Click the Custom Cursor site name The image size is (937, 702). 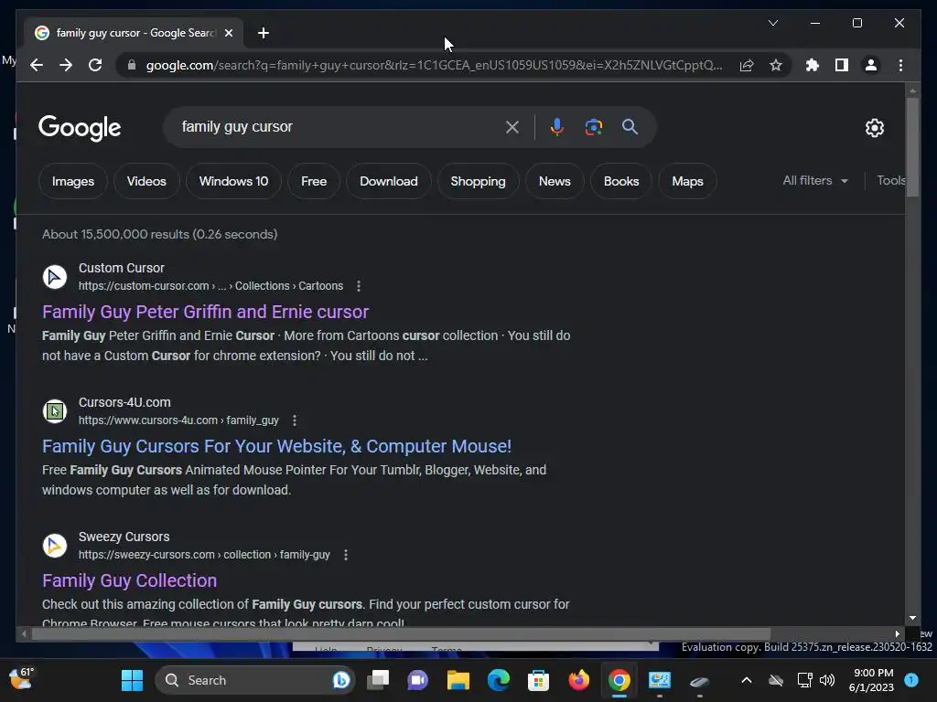pyautogui.click(x=122, y=268)
